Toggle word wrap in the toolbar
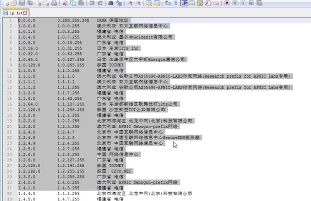311x201 pixels. pyautogui.click(x=168, y=3)
